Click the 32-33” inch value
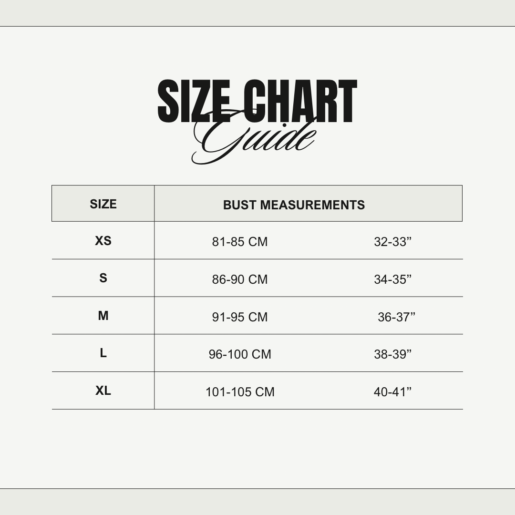 392,242
